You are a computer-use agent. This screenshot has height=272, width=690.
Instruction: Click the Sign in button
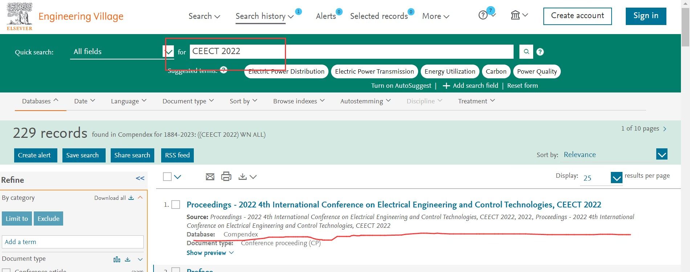pyautogui.click(x=646, y=16)
